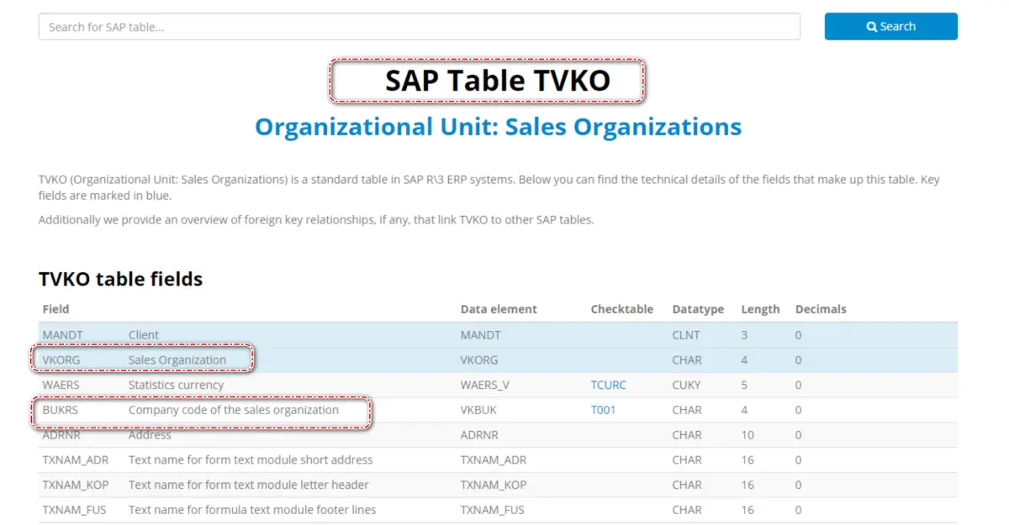Viewport: 1009px width, 525px height.
Task: Click the Datatype column header
Action: pos(698,308)
